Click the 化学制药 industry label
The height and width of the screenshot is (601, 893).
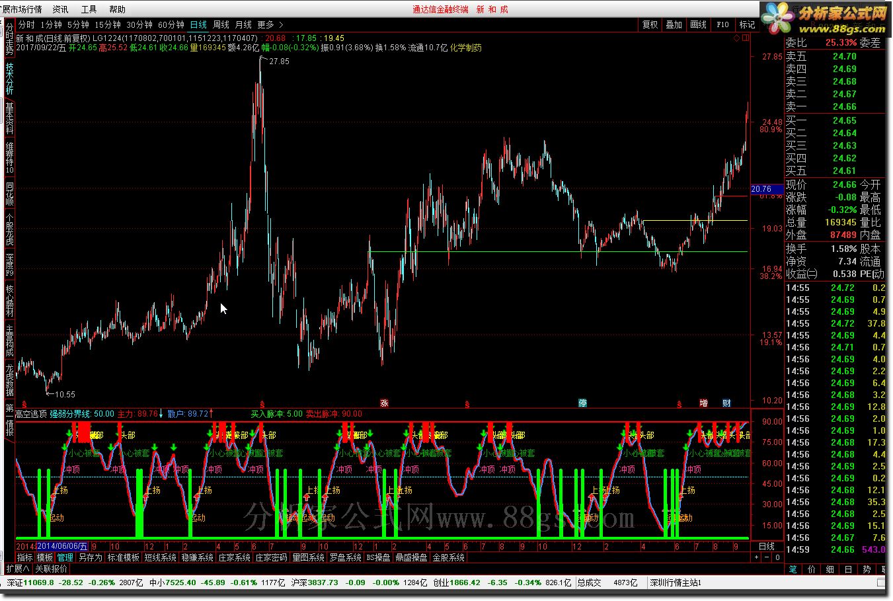(x=466, y=48)
